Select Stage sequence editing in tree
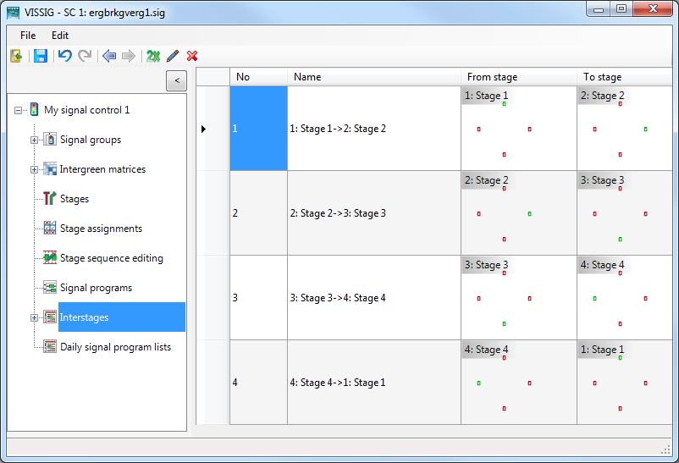Screen dimensions: 679x463 coord(111,258)
